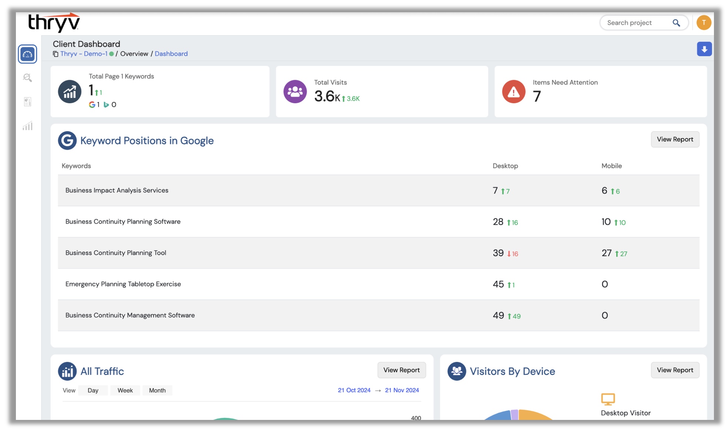Viewport: 728px width, 431px height.
Task: Open the Dashboard breadcrumb link
Action: [x=171, y=54]
